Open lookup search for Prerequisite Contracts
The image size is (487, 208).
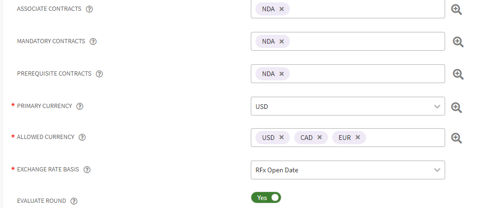pyautogui.click(x=458, y=74)
